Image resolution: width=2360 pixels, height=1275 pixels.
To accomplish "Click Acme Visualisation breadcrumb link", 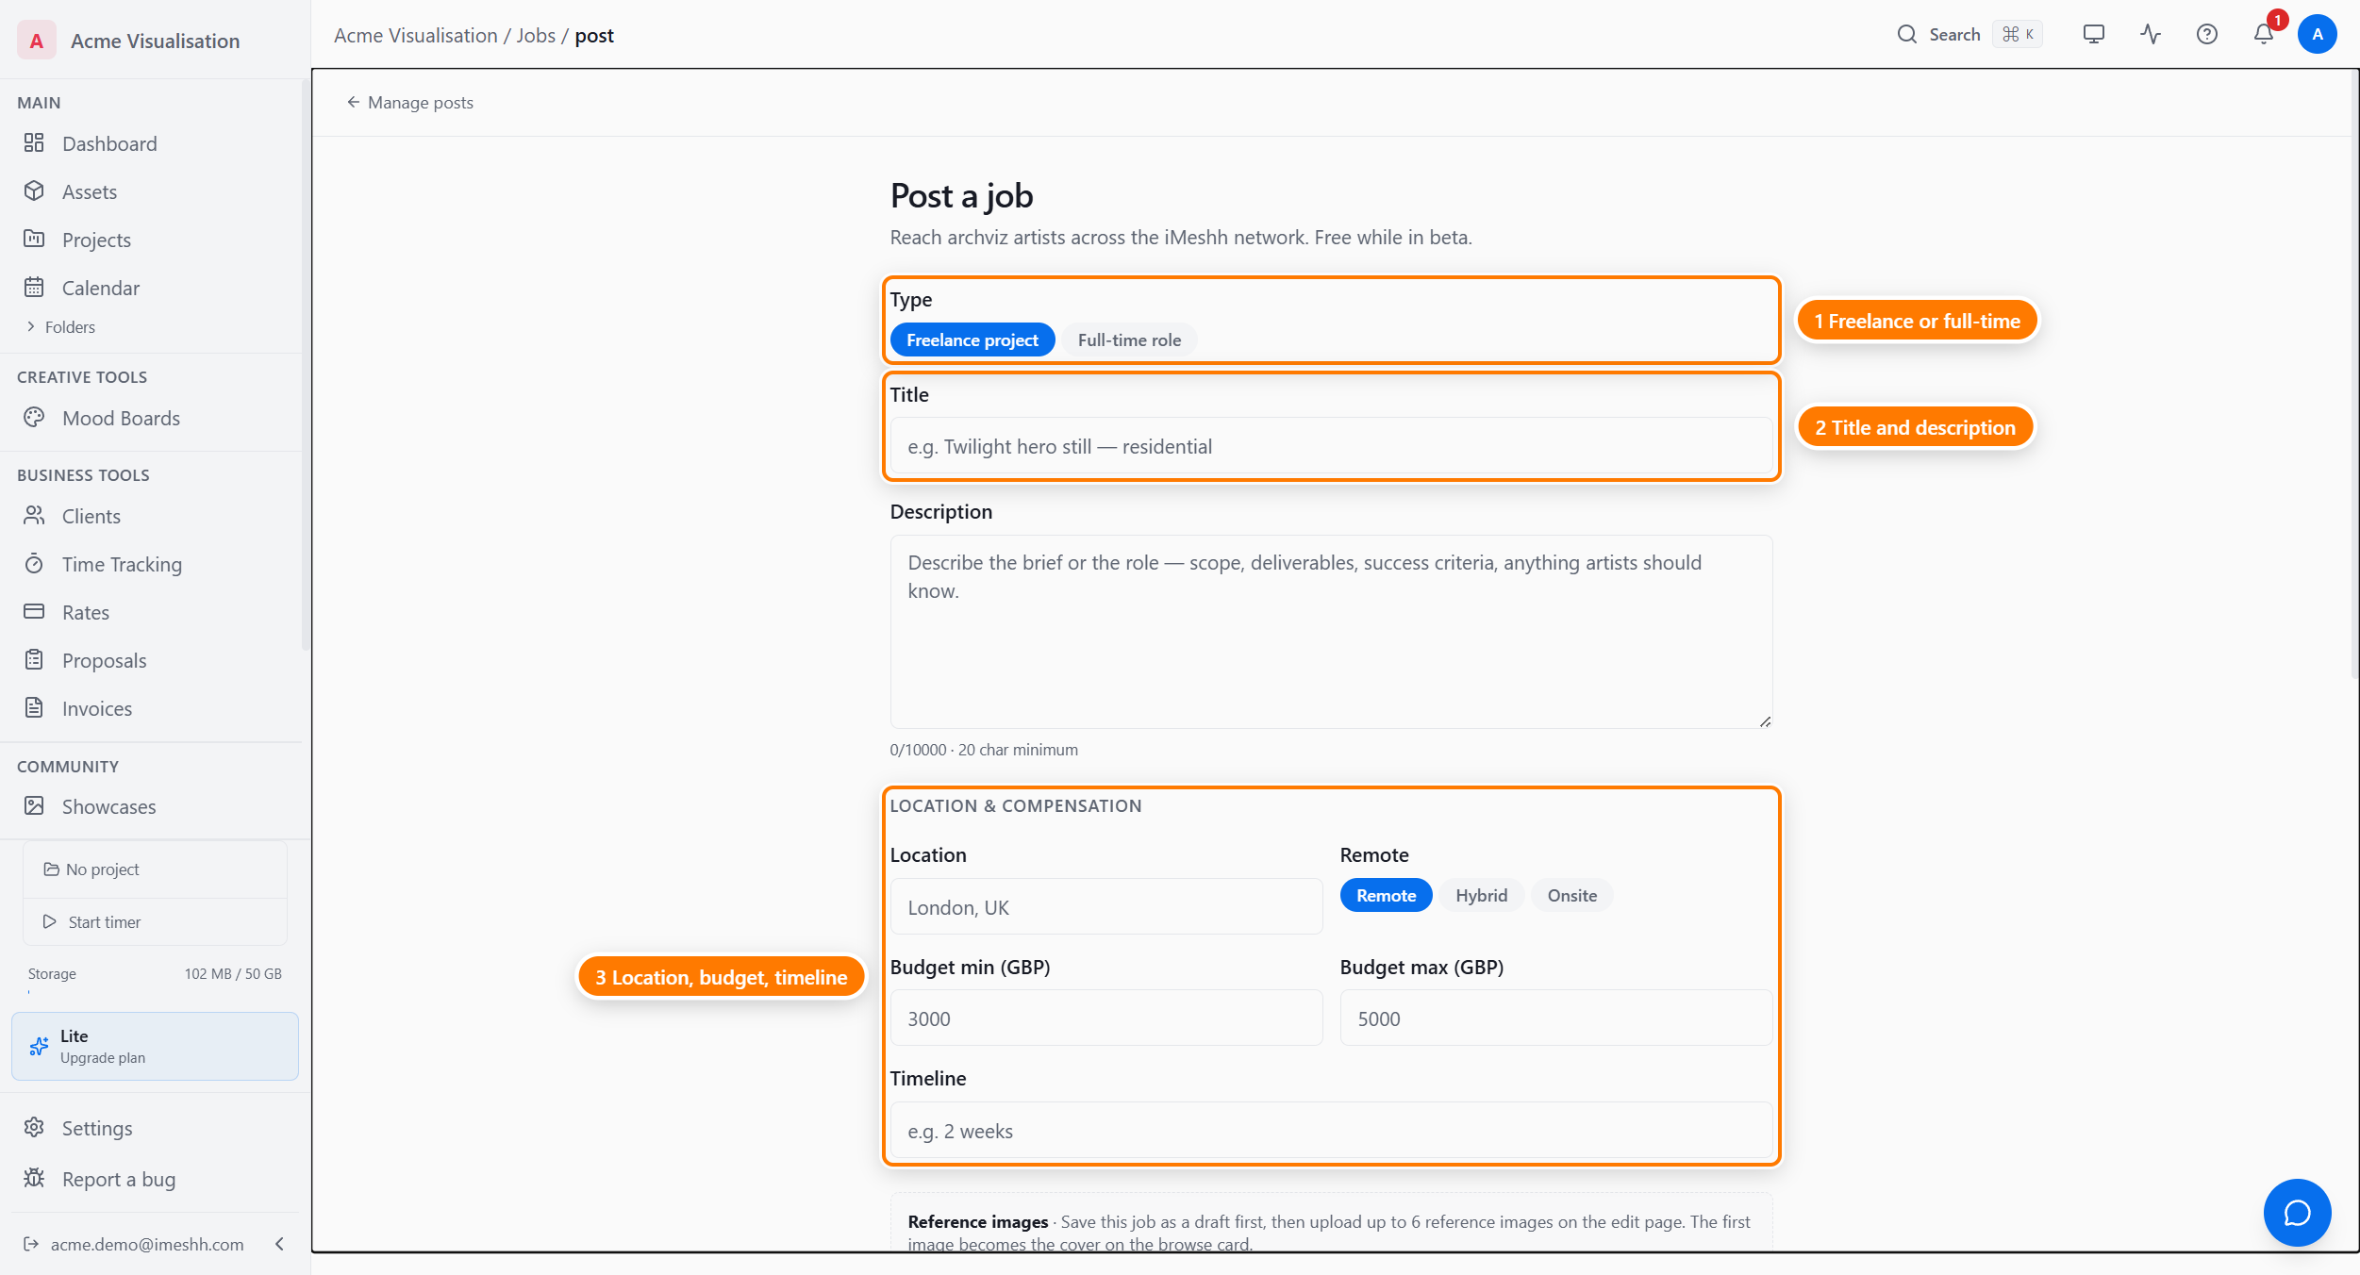I will 415,35.
